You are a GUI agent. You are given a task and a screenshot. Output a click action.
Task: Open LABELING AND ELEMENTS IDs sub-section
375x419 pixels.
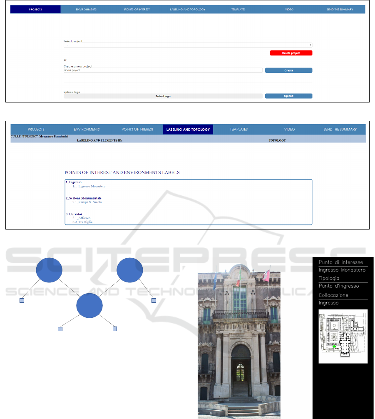[99, 141]
